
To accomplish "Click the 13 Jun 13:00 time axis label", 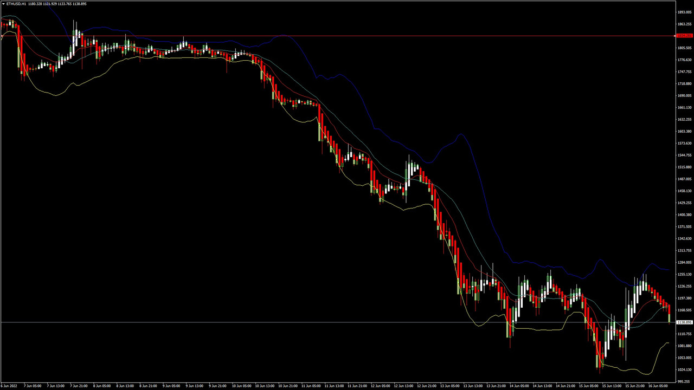I will [x=473, y=386].
